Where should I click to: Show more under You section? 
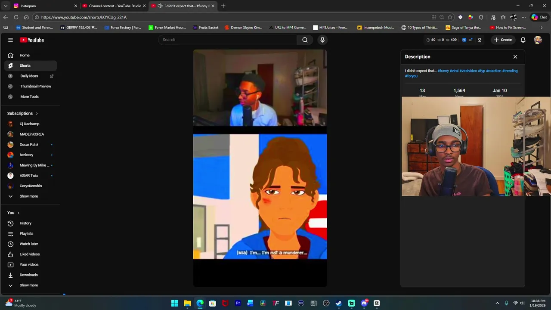(28, 285)
